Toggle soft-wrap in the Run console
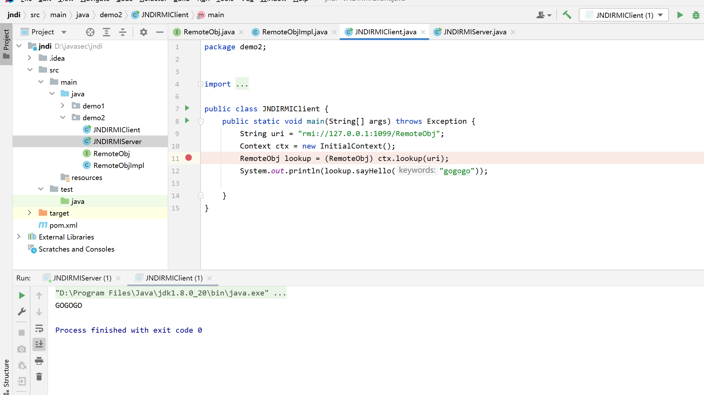This screenshot has height=395, width=704. coord(39,328)
